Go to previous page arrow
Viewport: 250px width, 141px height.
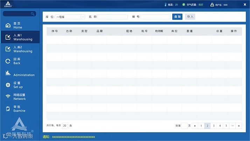click(195, 126)
